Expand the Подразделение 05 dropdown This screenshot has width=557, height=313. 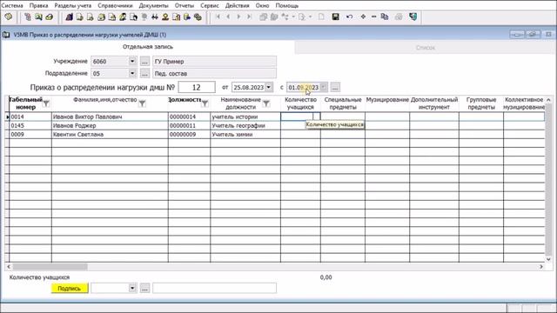[132, 73]
